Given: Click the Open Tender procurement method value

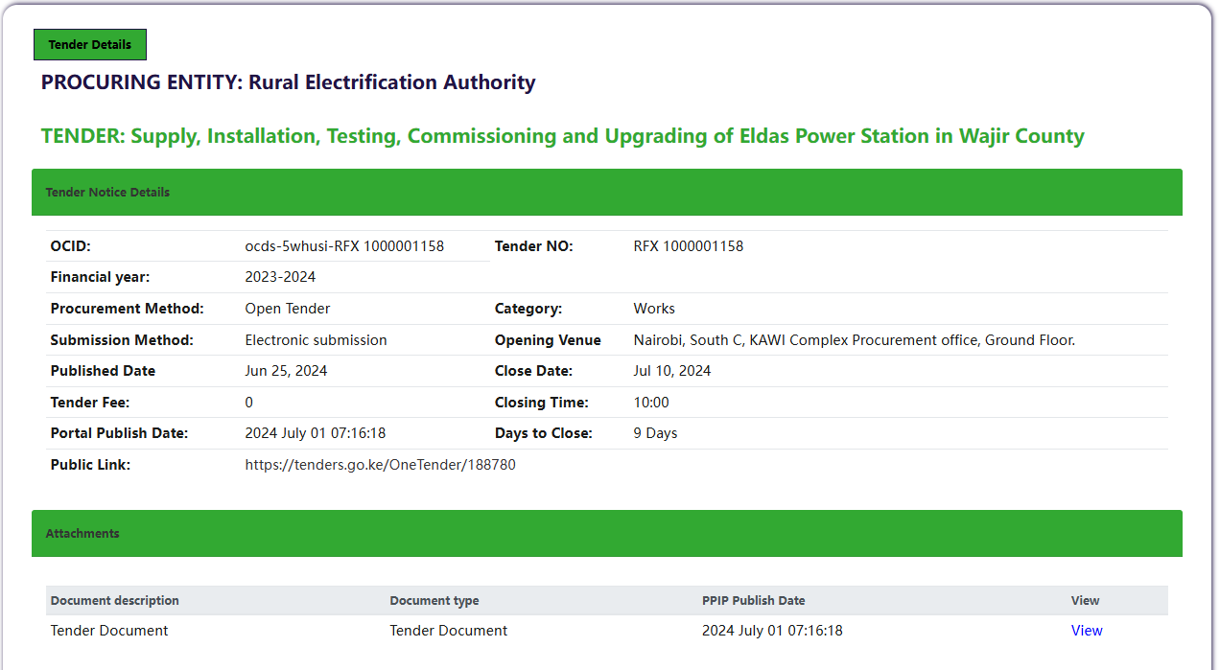Looking at the screenshot, I should pos(288,309).
